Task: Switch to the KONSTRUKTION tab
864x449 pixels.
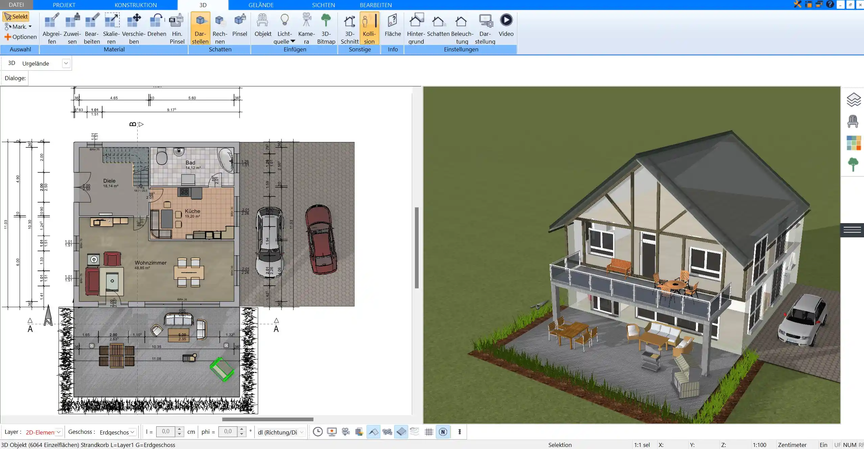Action: [136, 5]
